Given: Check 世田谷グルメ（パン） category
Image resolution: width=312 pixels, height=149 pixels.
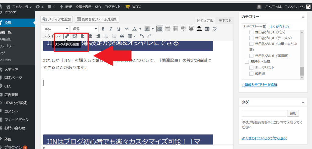Looking at the screenshot, I should click(x=251, y=32).
